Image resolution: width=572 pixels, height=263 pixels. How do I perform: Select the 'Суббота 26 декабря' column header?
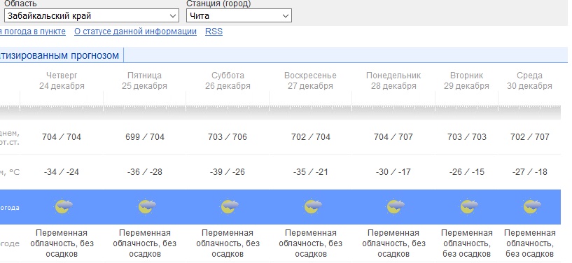[x=228, y=81]
